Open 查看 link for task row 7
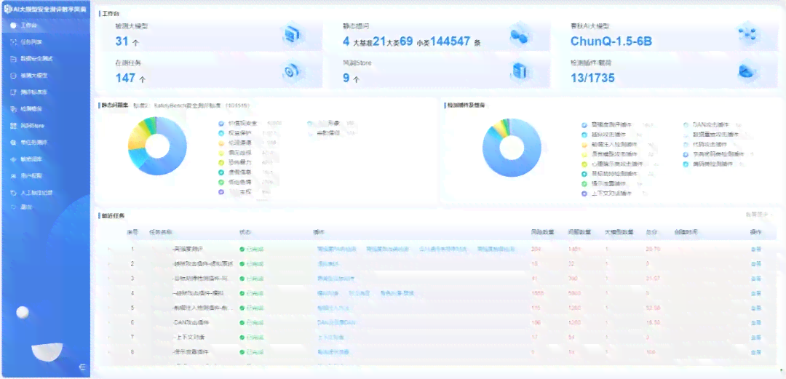The width and height of the screenshot is (786, 379). [x=755, y=338]
